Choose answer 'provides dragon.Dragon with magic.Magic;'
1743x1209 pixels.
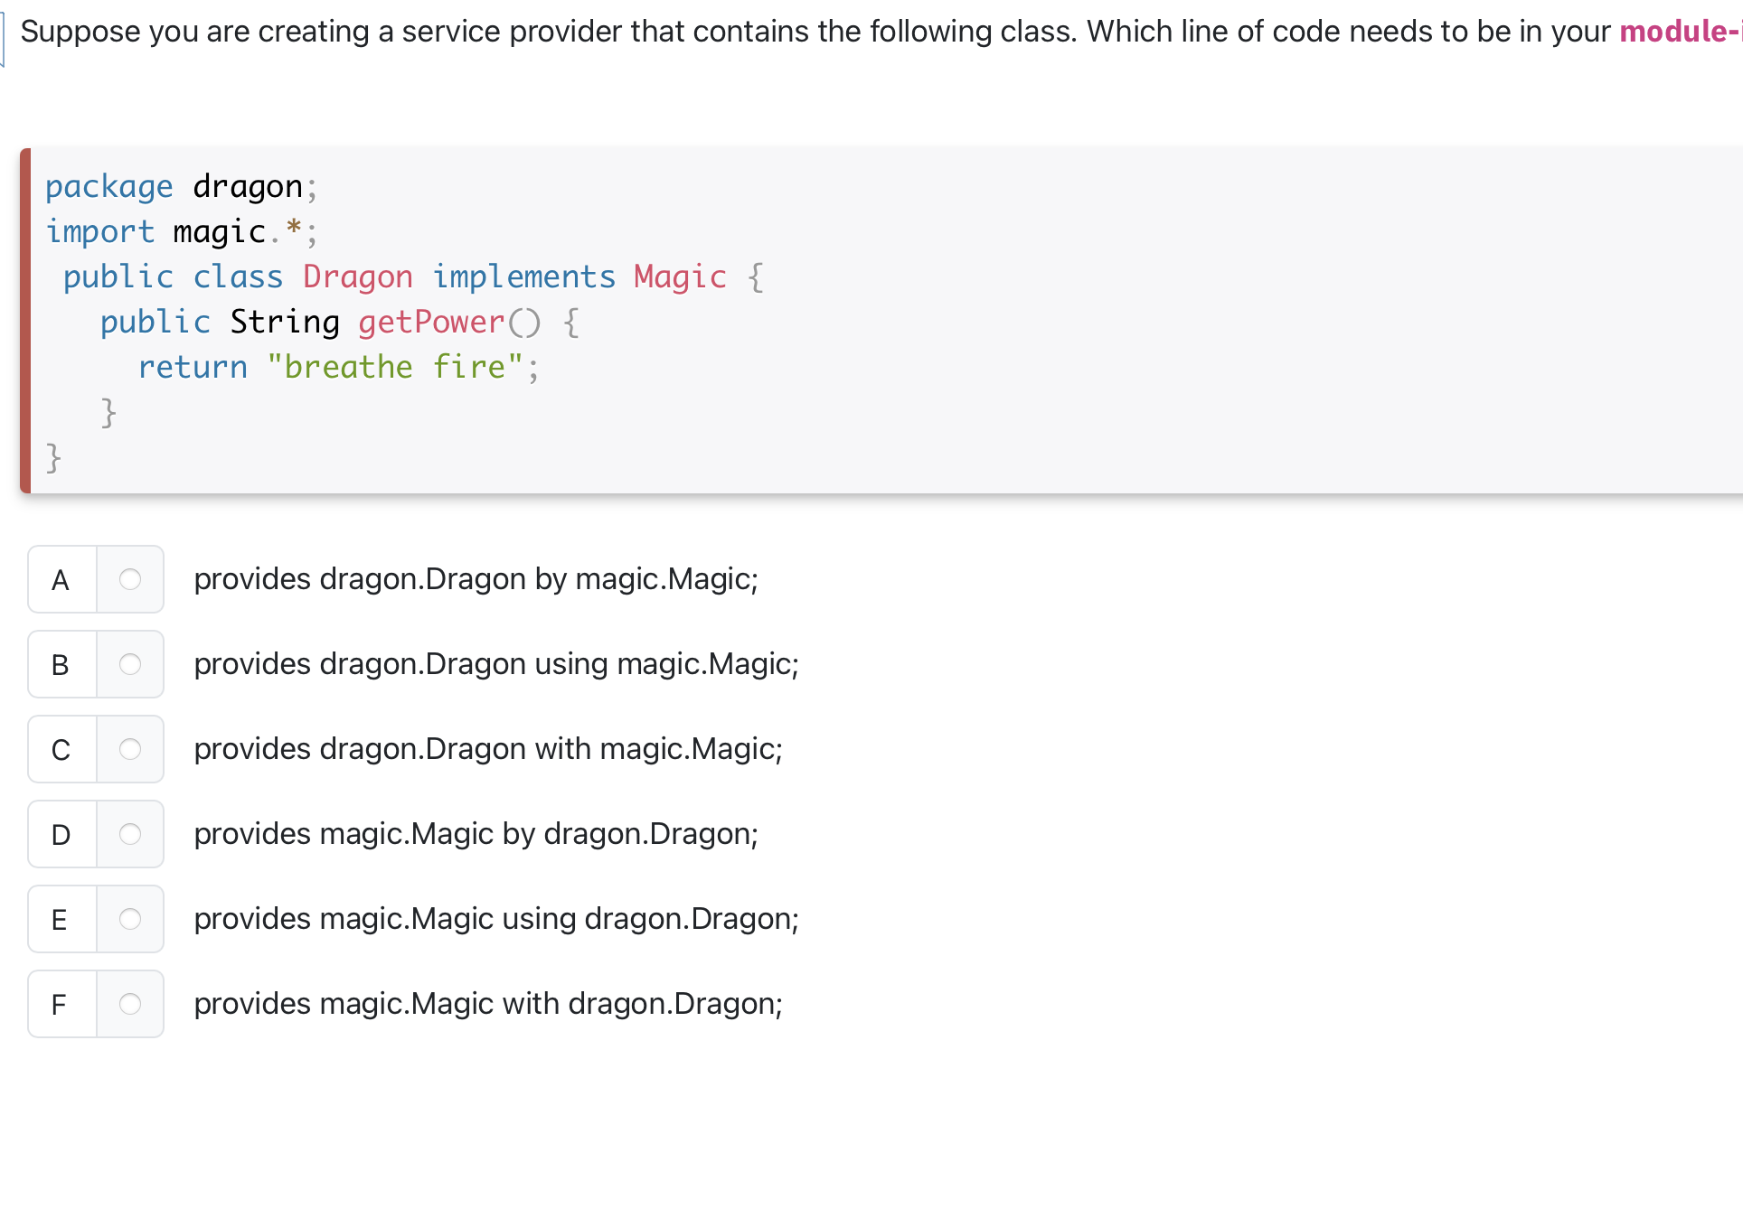click(488, 749)
